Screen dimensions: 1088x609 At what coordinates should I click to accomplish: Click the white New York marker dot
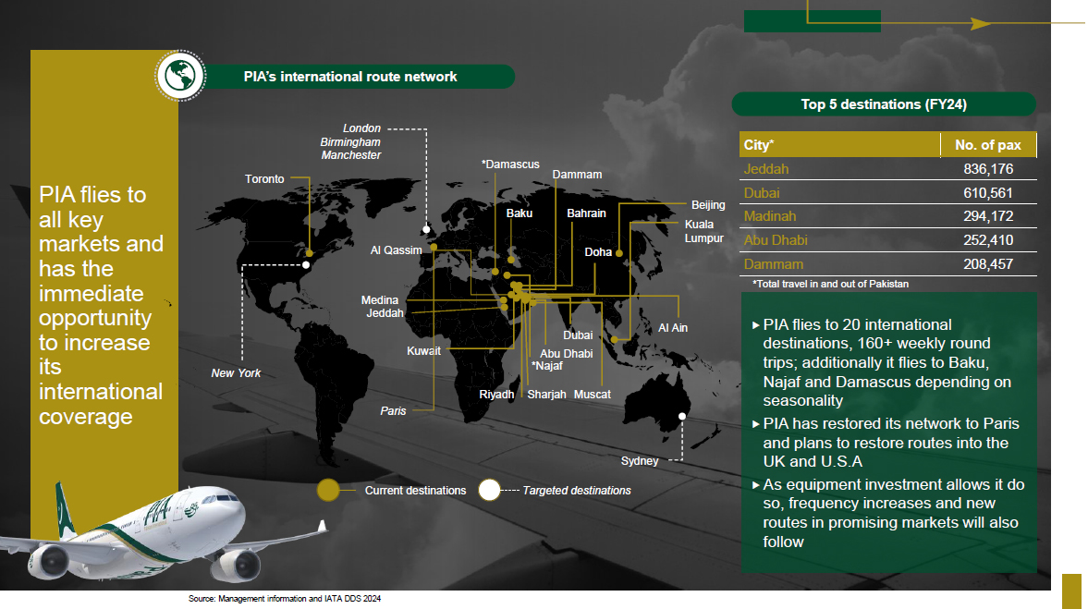click(x=306, y=264)
